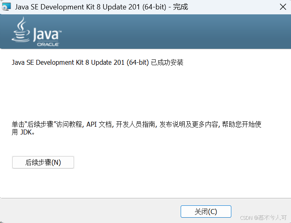Click the instruction text starting with 单击
The width and height of the screenshot is (291, 223).
(137, 128)
